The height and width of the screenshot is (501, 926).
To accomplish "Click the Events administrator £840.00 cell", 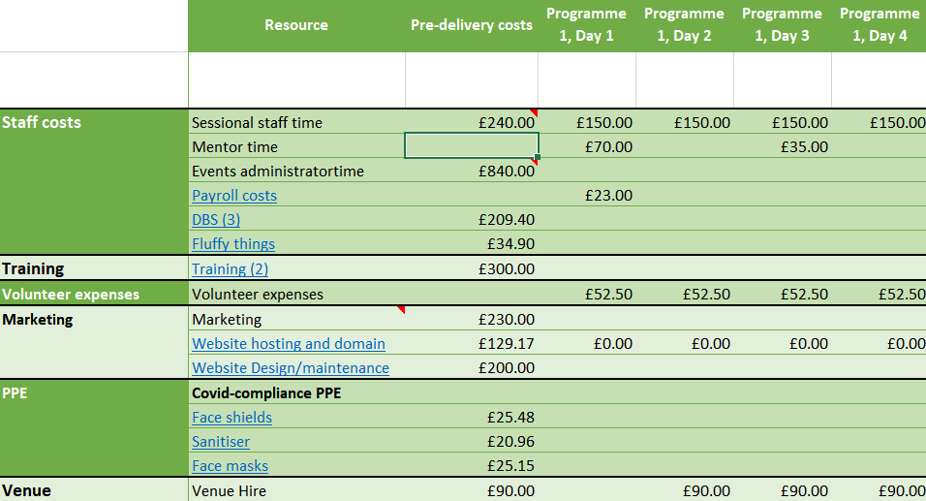I will (x=471, y=172).
